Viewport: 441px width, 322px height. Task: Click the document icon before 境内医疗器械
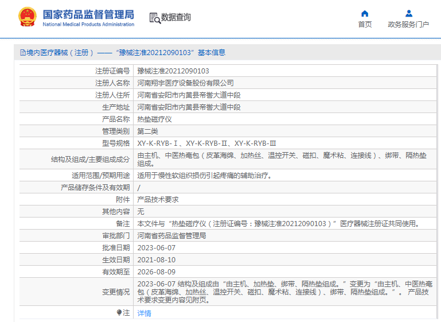pos(23,53)
